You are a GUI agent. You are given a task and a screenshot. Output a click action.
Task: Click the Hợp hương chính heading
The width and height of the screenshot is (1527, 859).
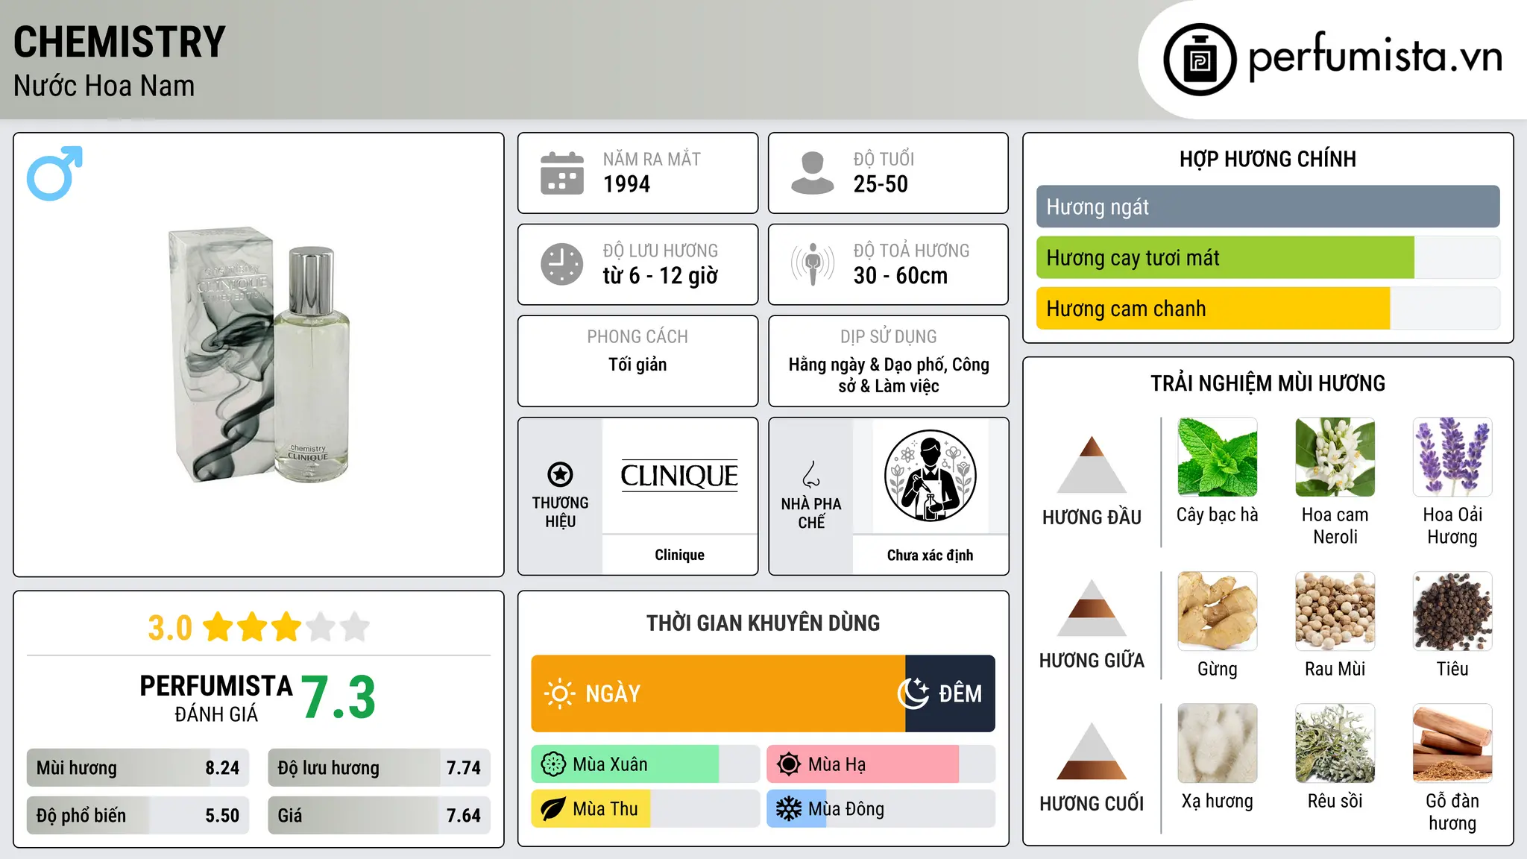pyautogui.click(x=1268, y=159)
